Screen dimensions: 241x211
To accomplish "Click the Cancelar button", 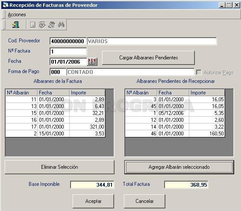I will [x=144, y=201].
